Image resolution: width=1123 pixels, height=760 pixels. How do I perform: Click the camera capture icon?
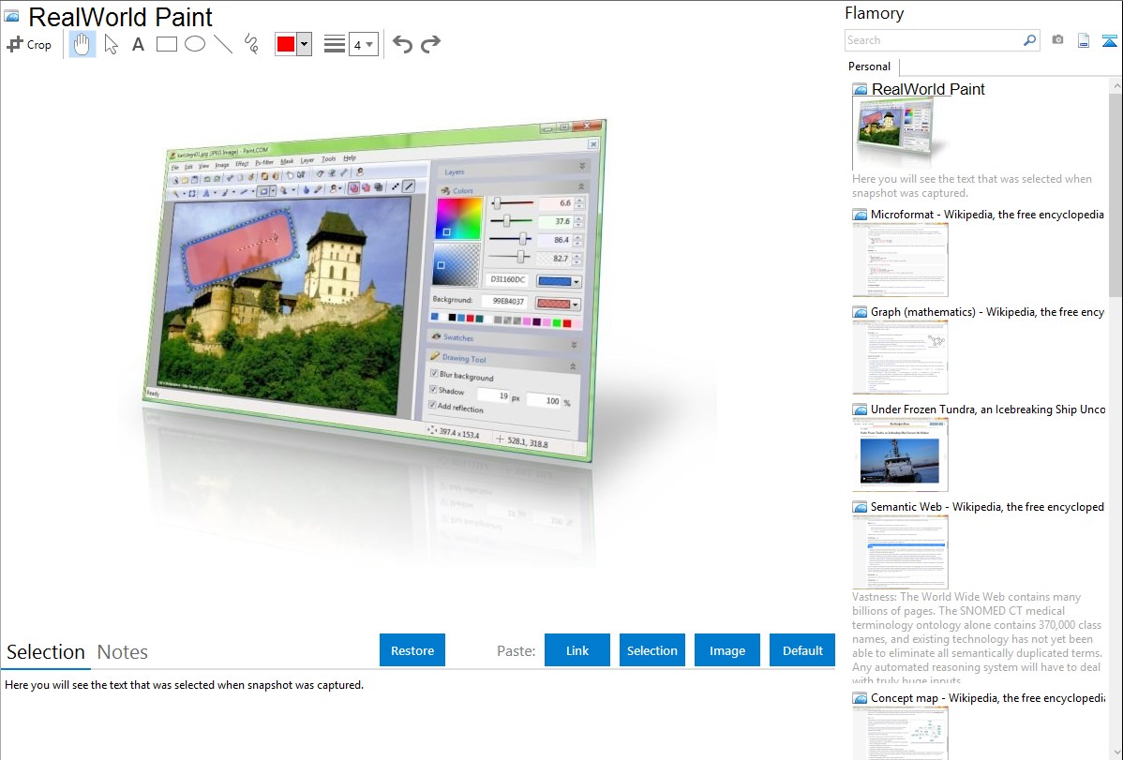[x=1057, y=40]
